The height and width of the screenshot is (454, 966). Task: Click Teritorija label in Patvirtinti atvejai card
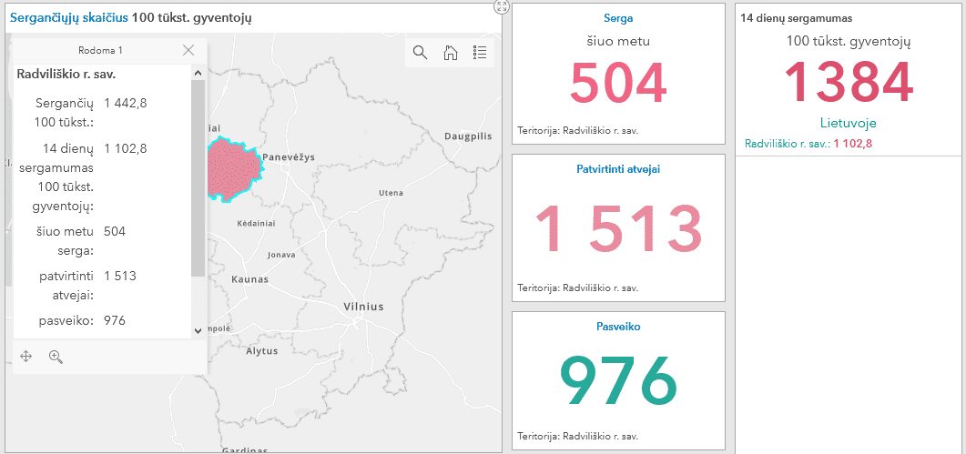point(578,288)
